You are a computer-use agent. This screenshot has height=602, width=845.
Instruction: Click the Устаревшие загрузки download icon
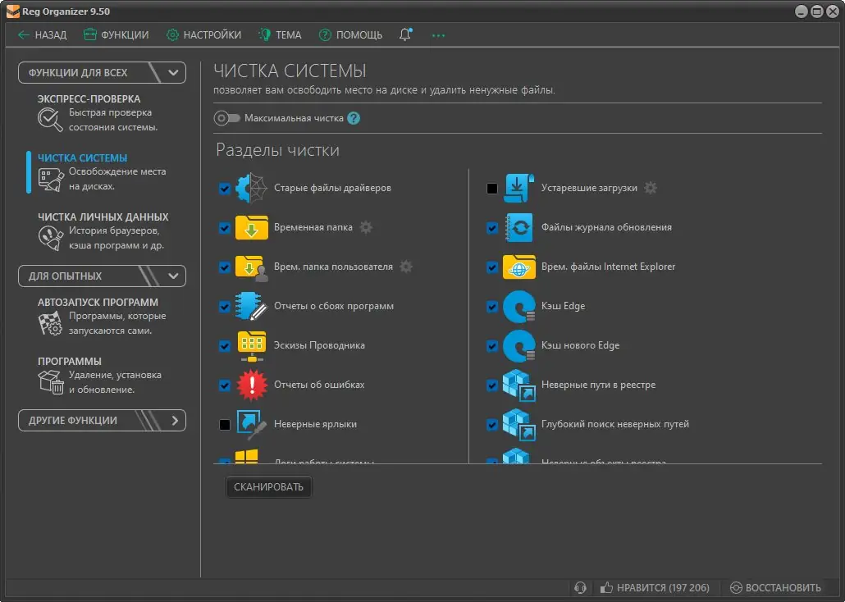click(518, 188)
